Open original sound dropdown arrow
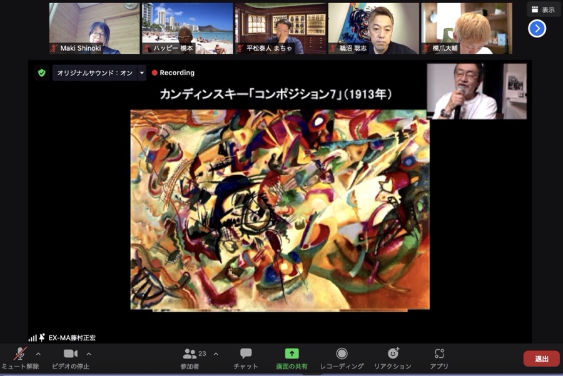This screenshot has width=563, height=376. pyautogui.click(x=142, y=73)
